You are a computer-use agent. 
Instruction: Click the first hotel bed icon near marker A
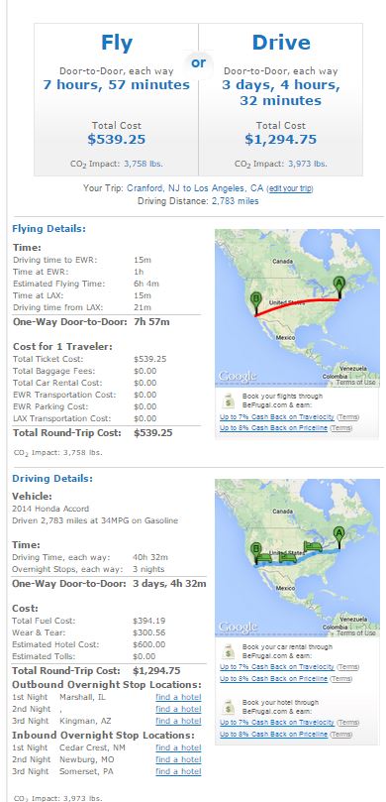click(312, 546)
